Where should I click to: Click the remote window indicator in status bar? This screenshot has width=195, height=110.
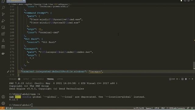[x=2, y=108]
